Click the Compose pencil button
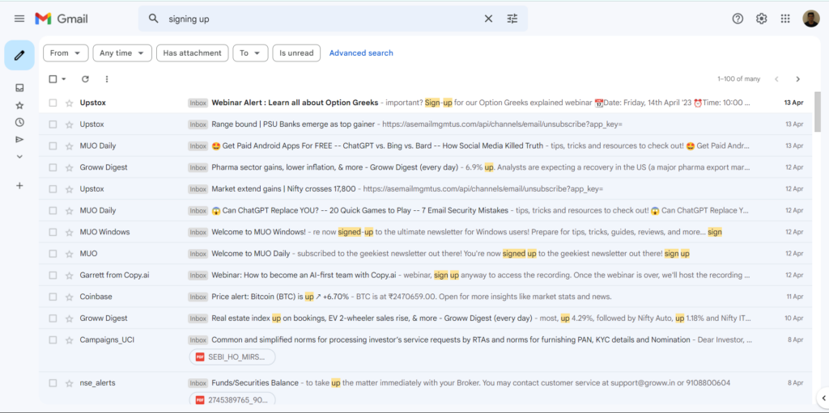829x413 pixels. coord(19,56)
